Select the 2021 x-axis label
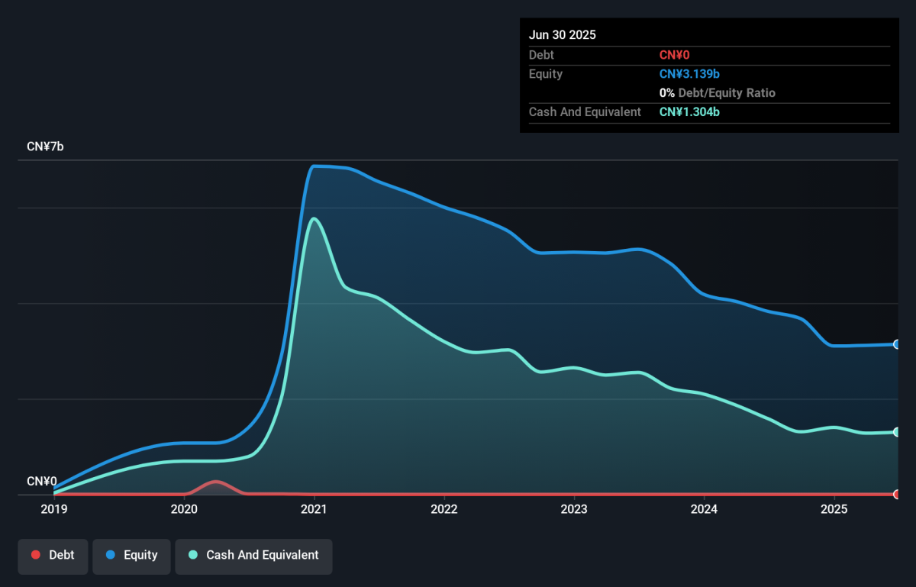 (x=314, y=509)
